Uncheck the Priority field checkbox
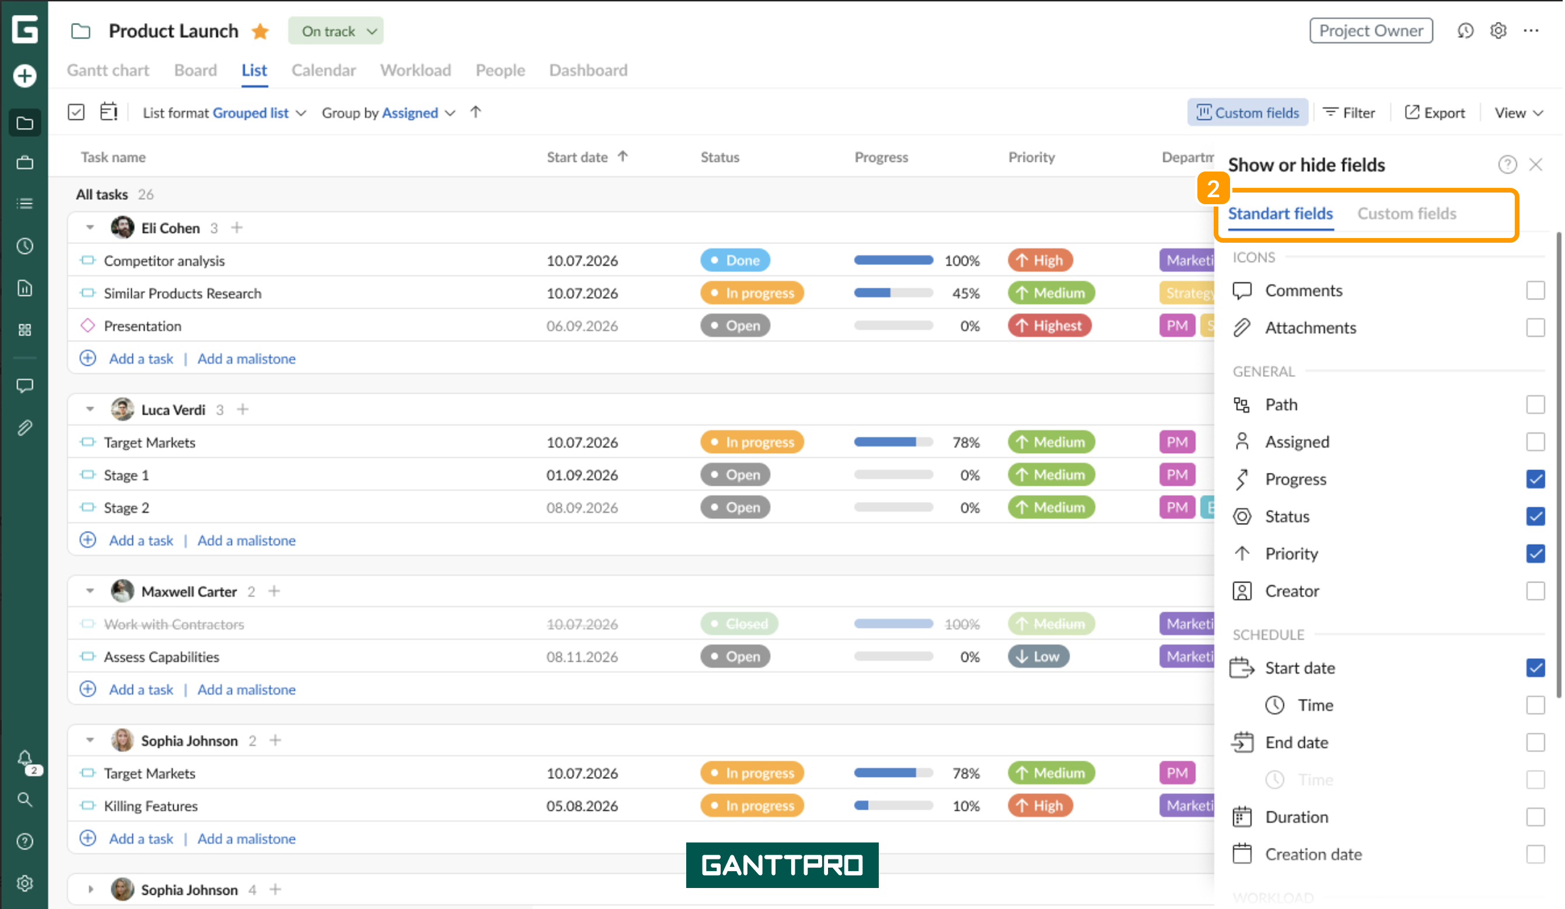 tap(1535, 554)
